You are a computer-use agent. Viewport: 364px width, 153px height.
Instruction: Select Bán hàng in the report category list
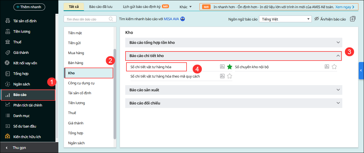pyautogui.click(x=76, y=63)
